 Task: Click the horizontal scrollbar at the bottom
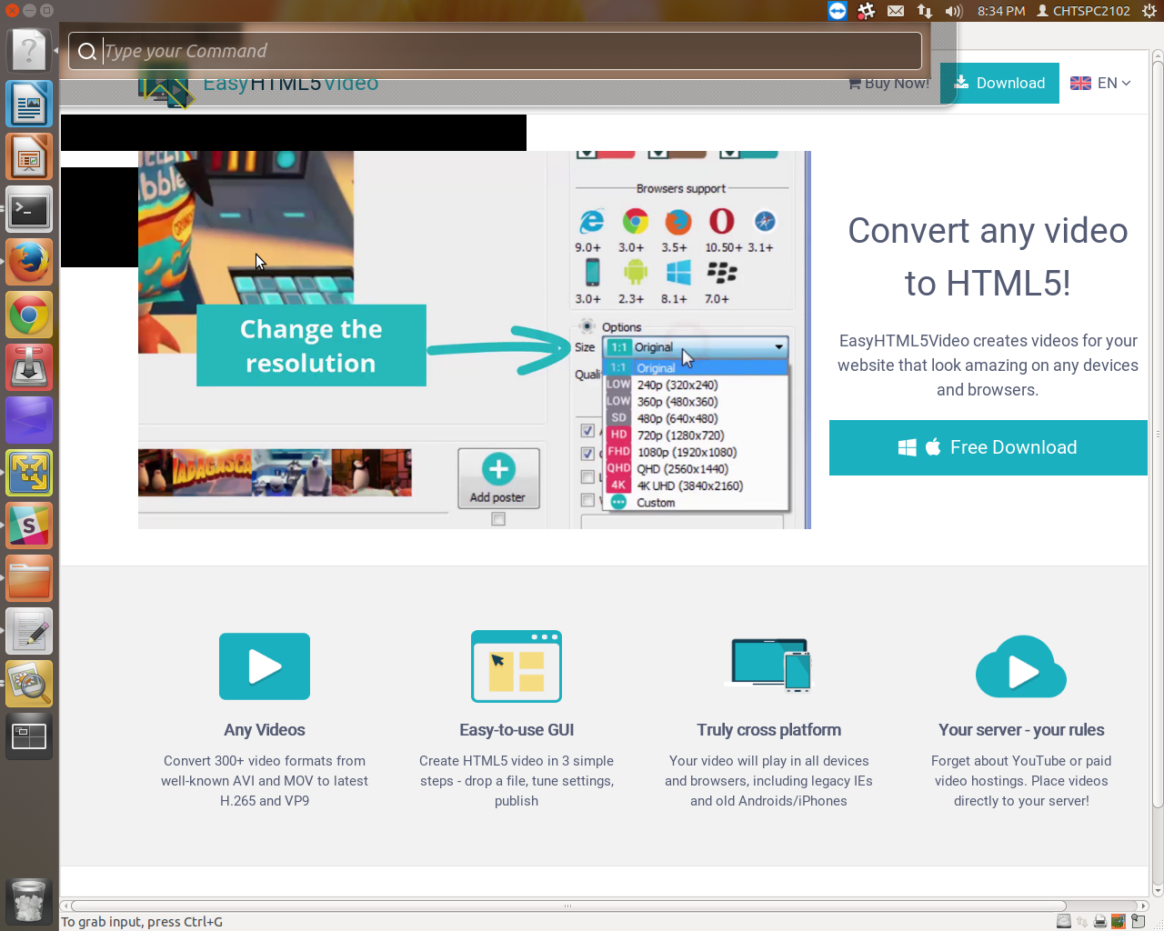(567, 906)
